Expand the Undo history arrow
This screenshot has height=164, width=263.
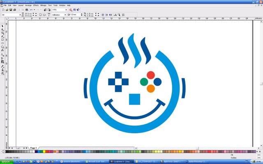pyautogui.click(x=35, y=10)
